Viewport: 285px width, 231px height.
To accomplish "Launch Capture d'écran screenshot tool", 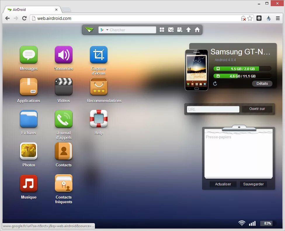I will (x=99, y=55).
